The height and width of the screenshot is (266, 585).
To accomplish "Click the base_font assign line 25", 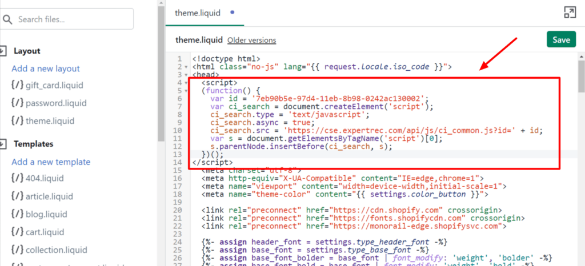I will (x=315, y=249).
